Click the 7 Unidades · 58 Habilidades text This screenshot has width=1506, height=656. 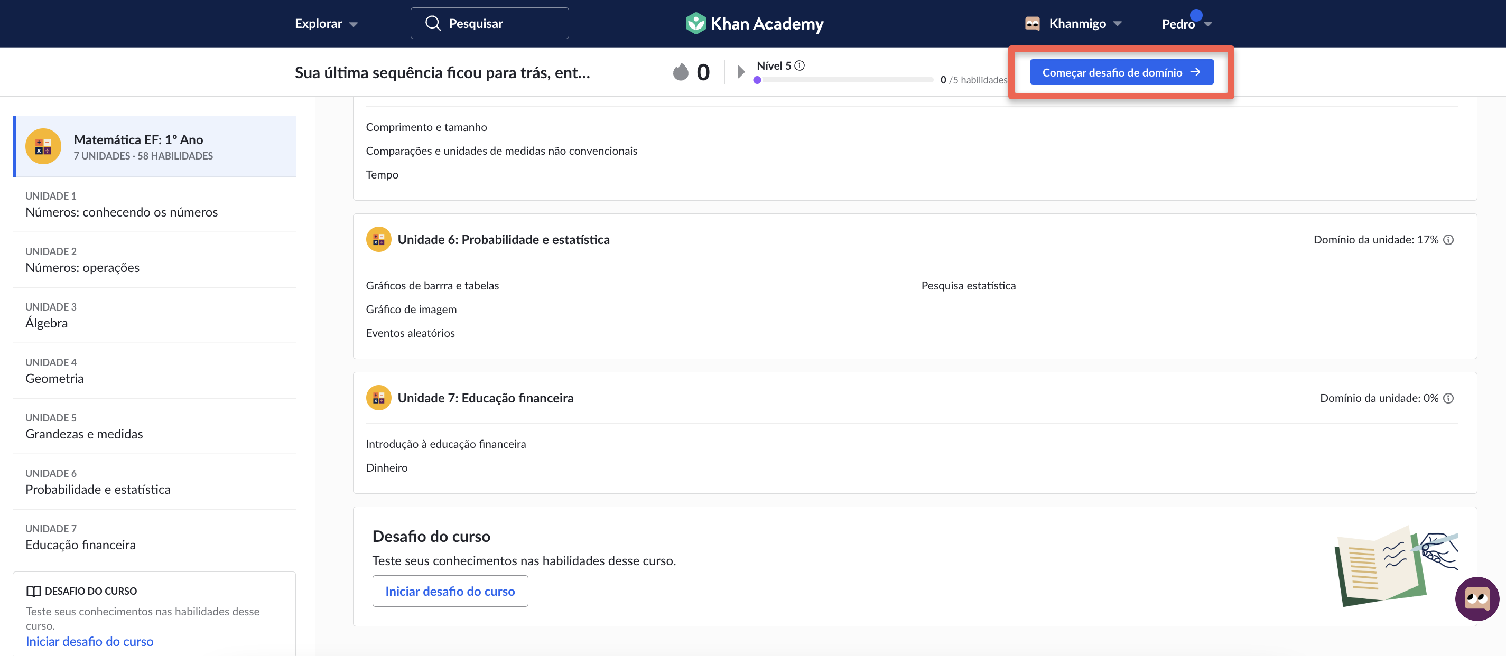143,156
